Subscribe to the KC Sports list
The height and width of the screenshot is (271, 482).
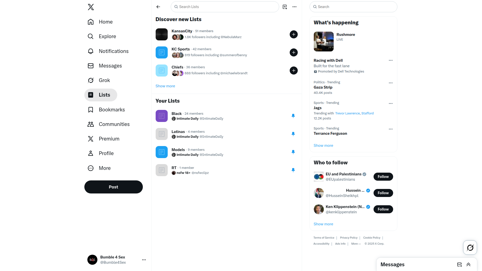click(x=294, y=52)
